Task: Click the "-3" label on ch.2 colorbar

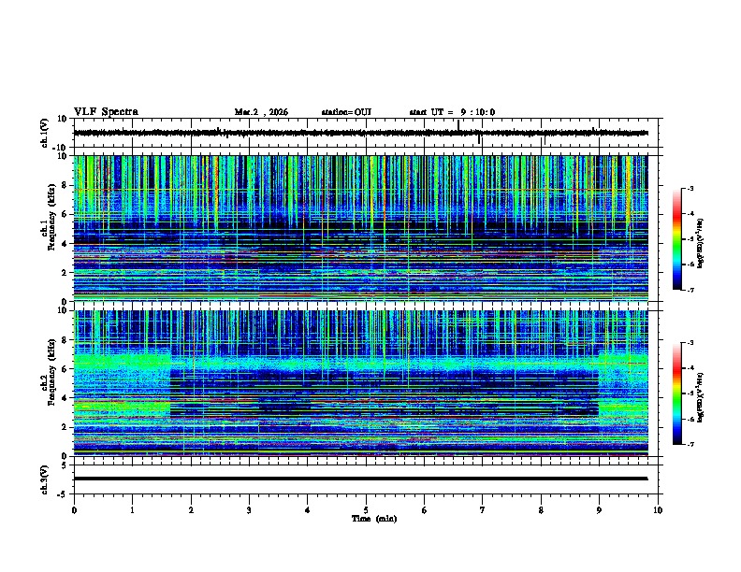Action: tap(690, 343)
